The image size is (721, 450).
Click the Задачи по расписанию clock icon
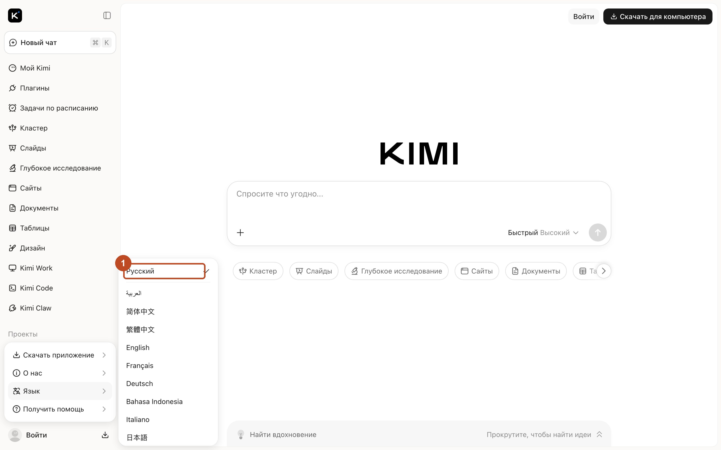click(x=13, y=108)
